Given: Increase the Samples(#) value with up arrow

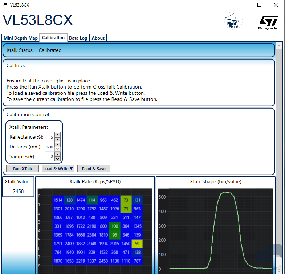Looking at the screenshot, I should pos(57,154).
